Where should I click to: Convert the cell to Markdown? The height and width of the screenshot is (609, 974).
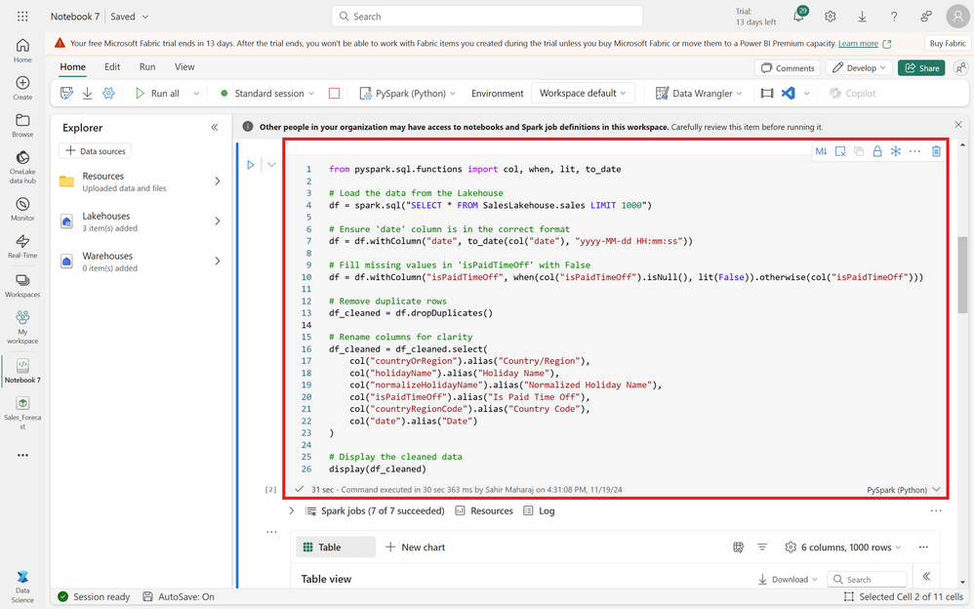[821, 151]
